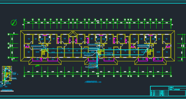
Task: Select the cyan title block table
Action: (168, 91)
